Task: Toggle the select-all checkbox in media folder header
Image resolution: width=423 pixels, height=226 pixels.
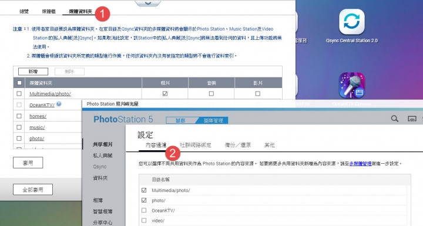Action: point(19,83)
